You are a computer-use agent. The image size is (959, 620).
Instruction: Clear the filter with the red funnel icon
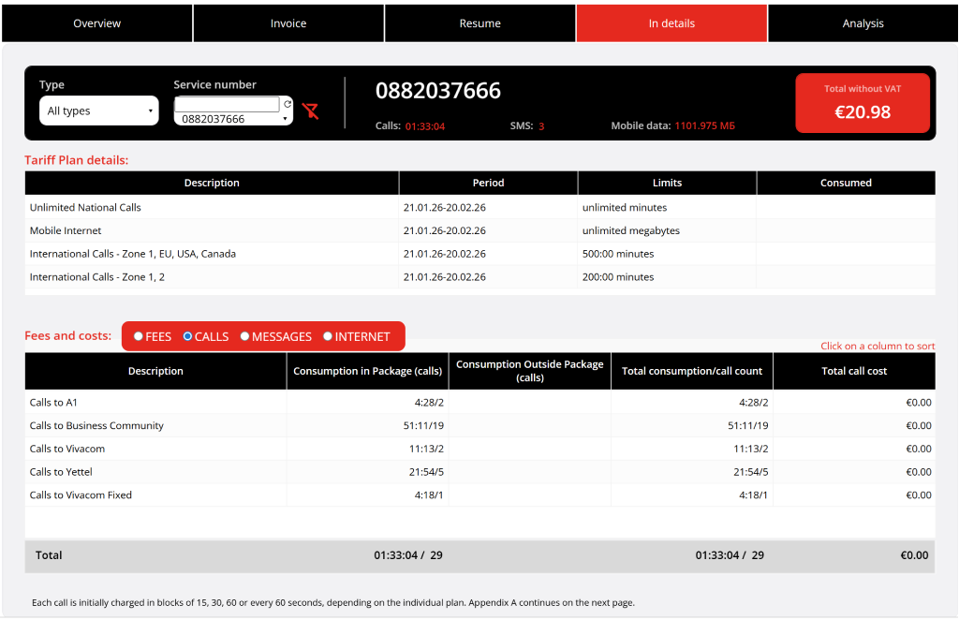tap(310, 111)
